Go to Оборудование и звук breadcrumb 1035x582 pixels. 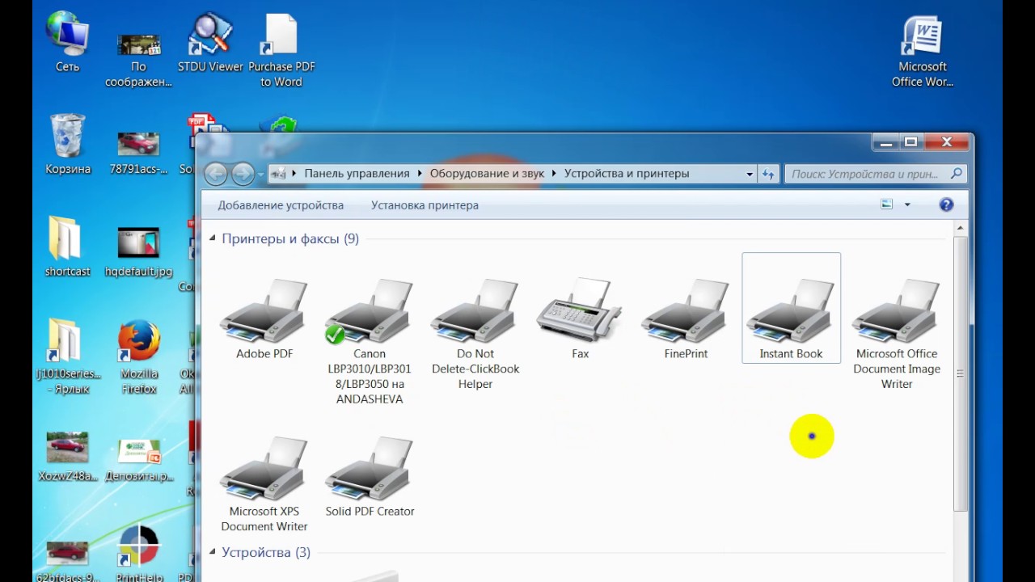[488, 173]
